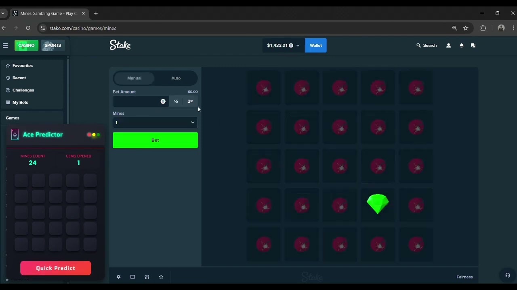Image resolution: width=517 pixels, height=290 pixels.
Task: Click the coin icon in Bet Amount field
Action: tap(163, 101)
